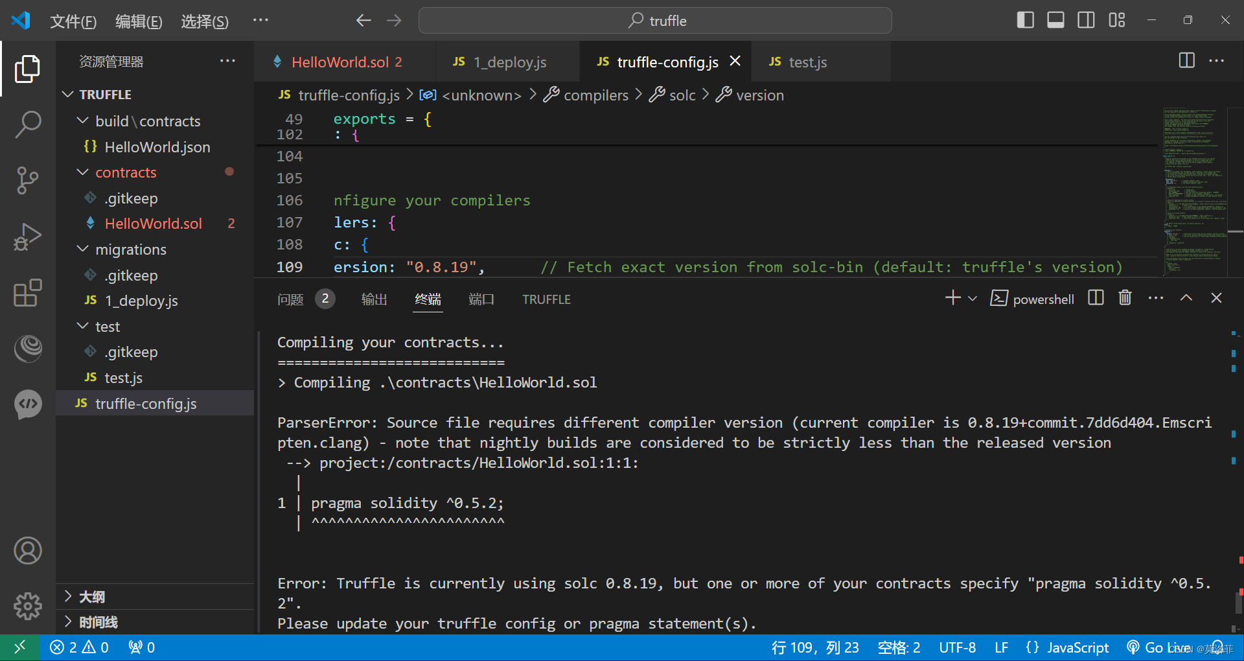
Task: Open the Truffle extension sidebar icon
Action: pyautogui.click(x=27, y=349)
